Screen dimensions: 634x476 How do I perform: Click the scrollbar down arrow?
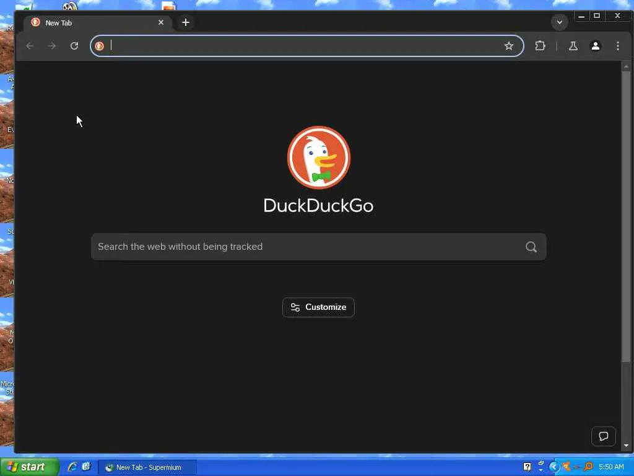coord(626,445)
